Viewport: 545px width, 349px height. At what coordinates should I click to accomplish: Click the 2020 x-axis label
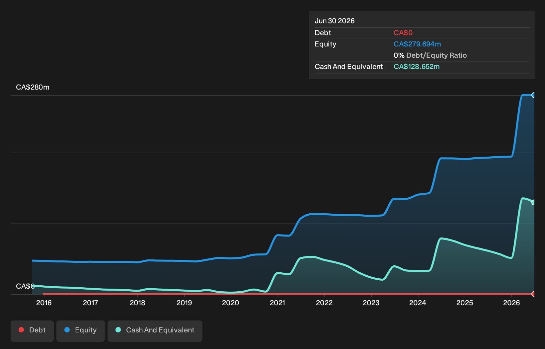[231, 303]
